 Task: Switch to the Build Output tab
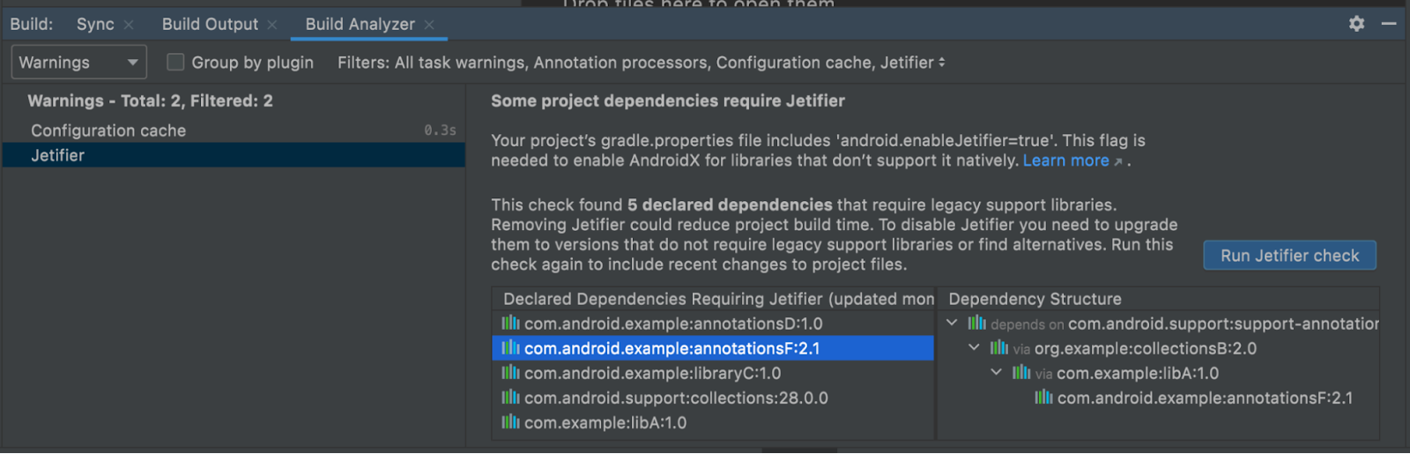pyautogui.click(x=210, y=25)
